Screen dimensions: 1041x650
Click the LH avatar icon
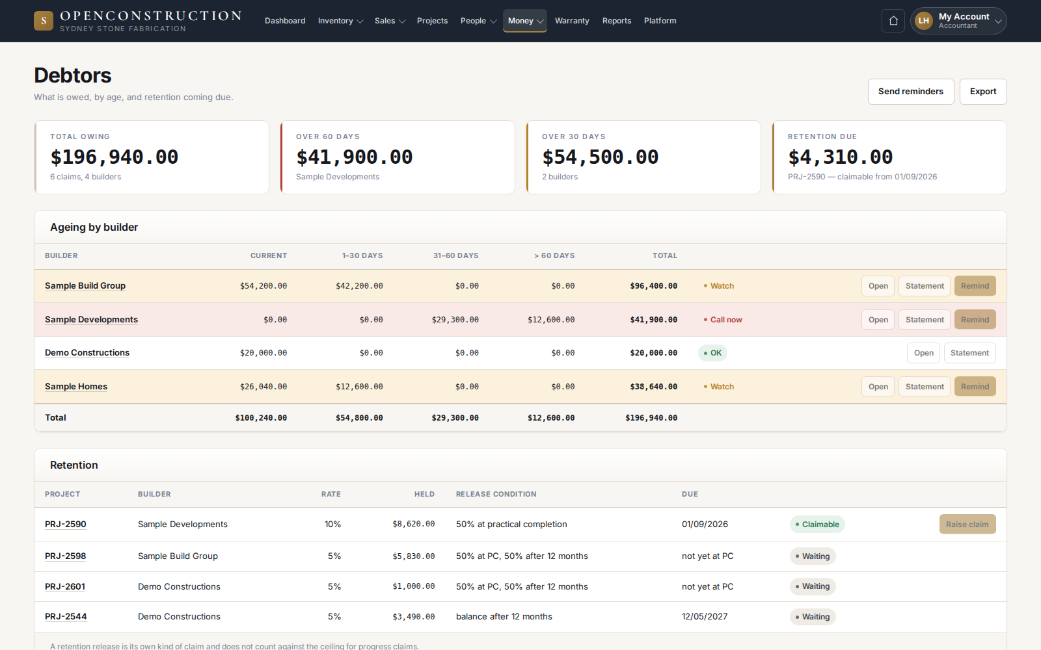click(x=923, y=21)
